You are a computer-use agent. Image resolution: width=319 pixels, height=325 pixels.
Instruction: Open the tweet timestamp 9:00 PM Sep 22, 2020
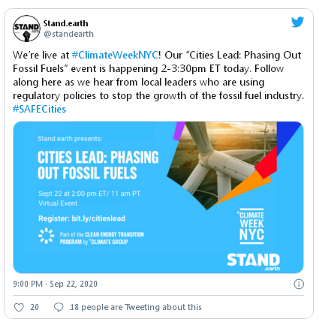tap(55, 284)
